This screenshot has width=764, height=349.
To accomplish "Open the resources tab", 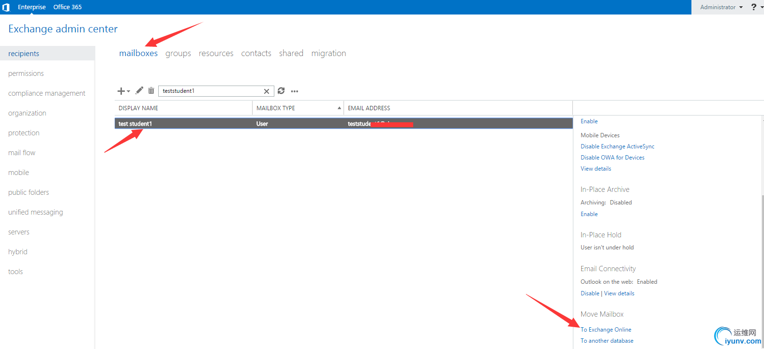I will pyautogui.click(x=216, y=53).
